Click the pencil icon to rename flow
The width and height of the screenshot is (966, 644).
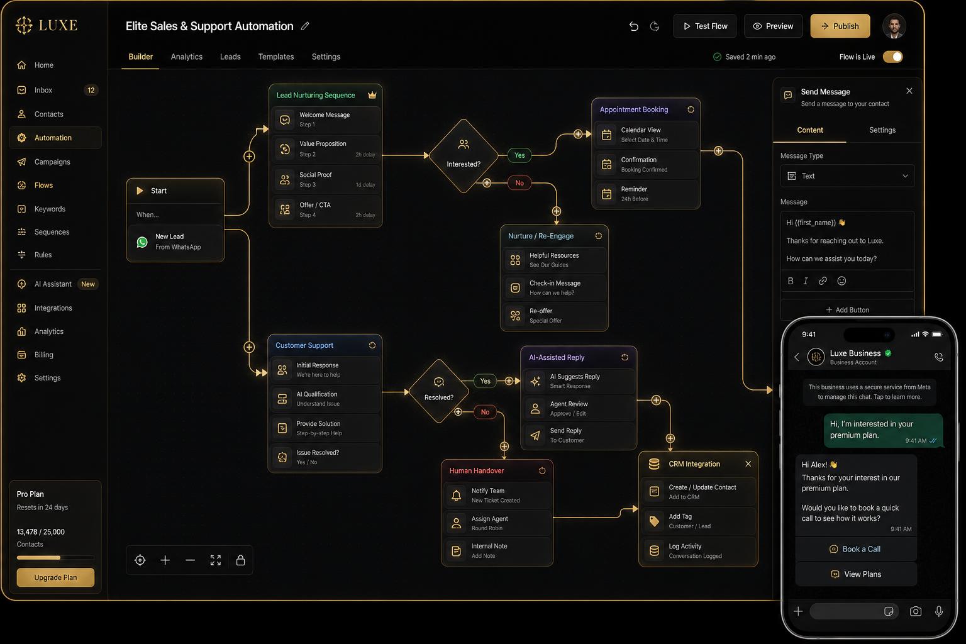click(305, 26)
